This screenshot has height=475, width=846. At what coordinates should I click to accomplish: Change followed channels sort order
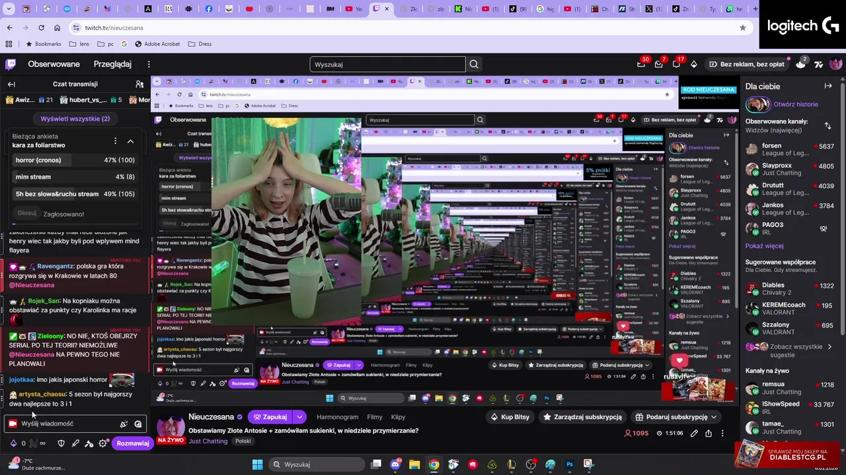tap(827, 125)
